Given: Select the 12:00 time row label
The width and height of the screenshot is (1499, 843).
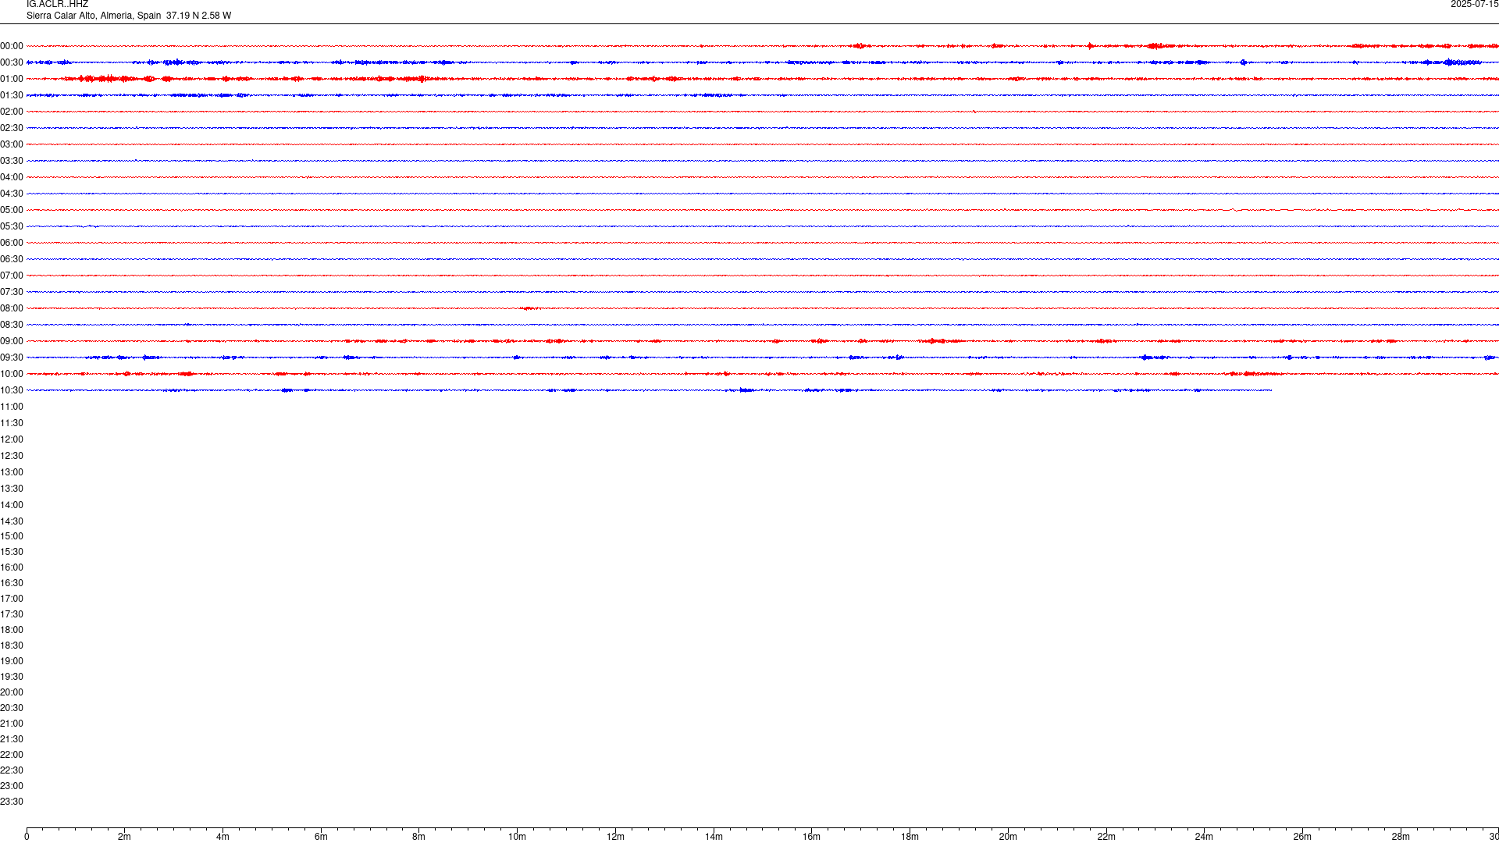Looking at the screenshot, I should (x=12, y=439).
